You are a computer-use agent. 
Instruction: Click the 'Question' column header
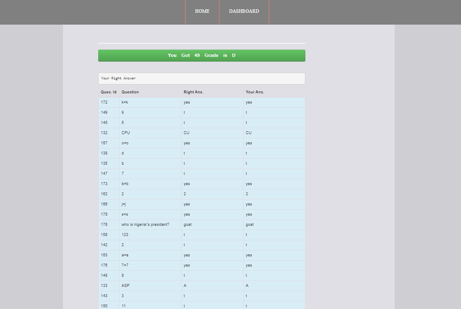pyautogui.click(x=130, y=92)
